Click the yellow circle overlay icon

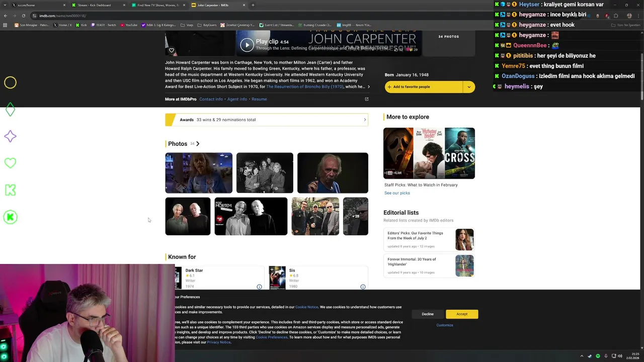coord(10,82)
